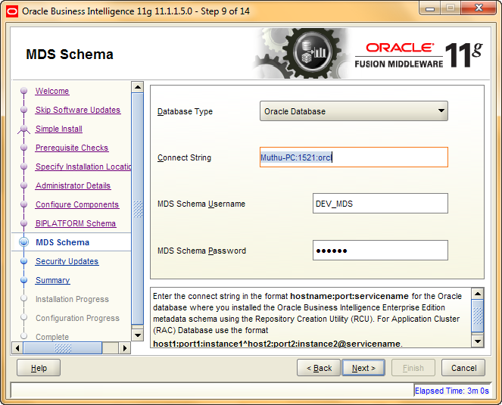
Task: Close the installer window
Action: 479,8
